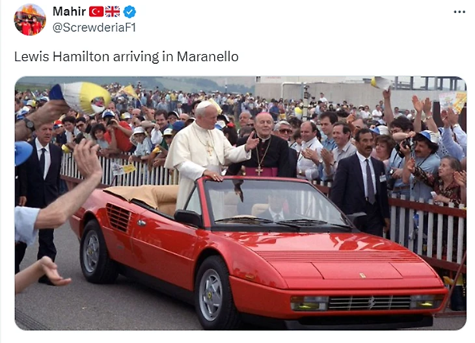Click the side air intake vent on the car
This screenshot has width=475, height=343.
coord(118,217)
